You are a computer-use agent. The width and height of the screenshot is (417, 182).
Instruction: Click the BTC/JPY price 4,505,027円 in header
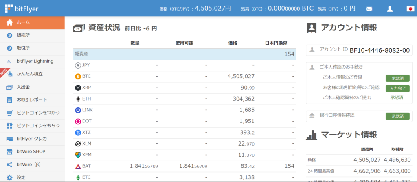(x=213, y=9)
